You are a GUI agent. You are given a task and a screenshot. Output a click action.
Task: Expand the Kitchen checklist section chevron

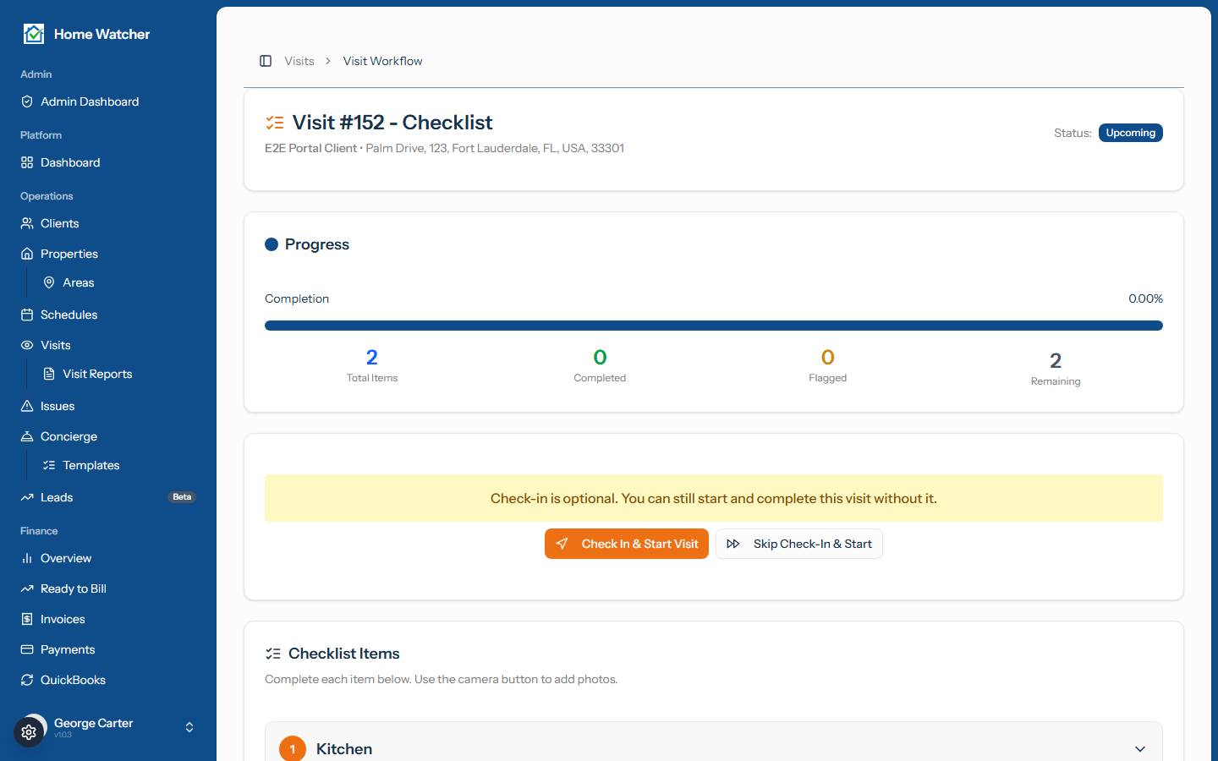1140,749
